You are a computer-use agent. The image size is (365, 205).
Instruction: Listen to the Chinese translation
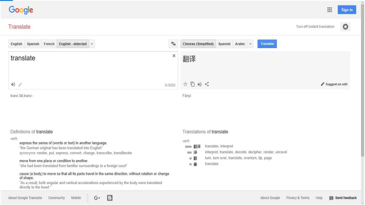[x=200, y=84]
